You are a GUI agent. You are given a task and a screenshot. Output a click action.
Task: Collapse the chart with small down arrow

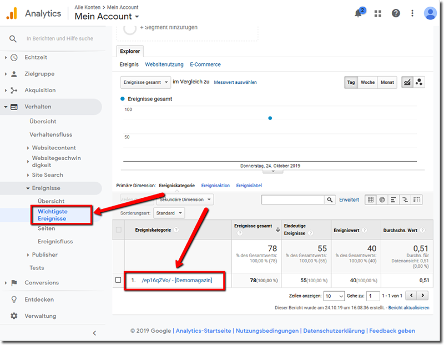click(x=273, y=172)
